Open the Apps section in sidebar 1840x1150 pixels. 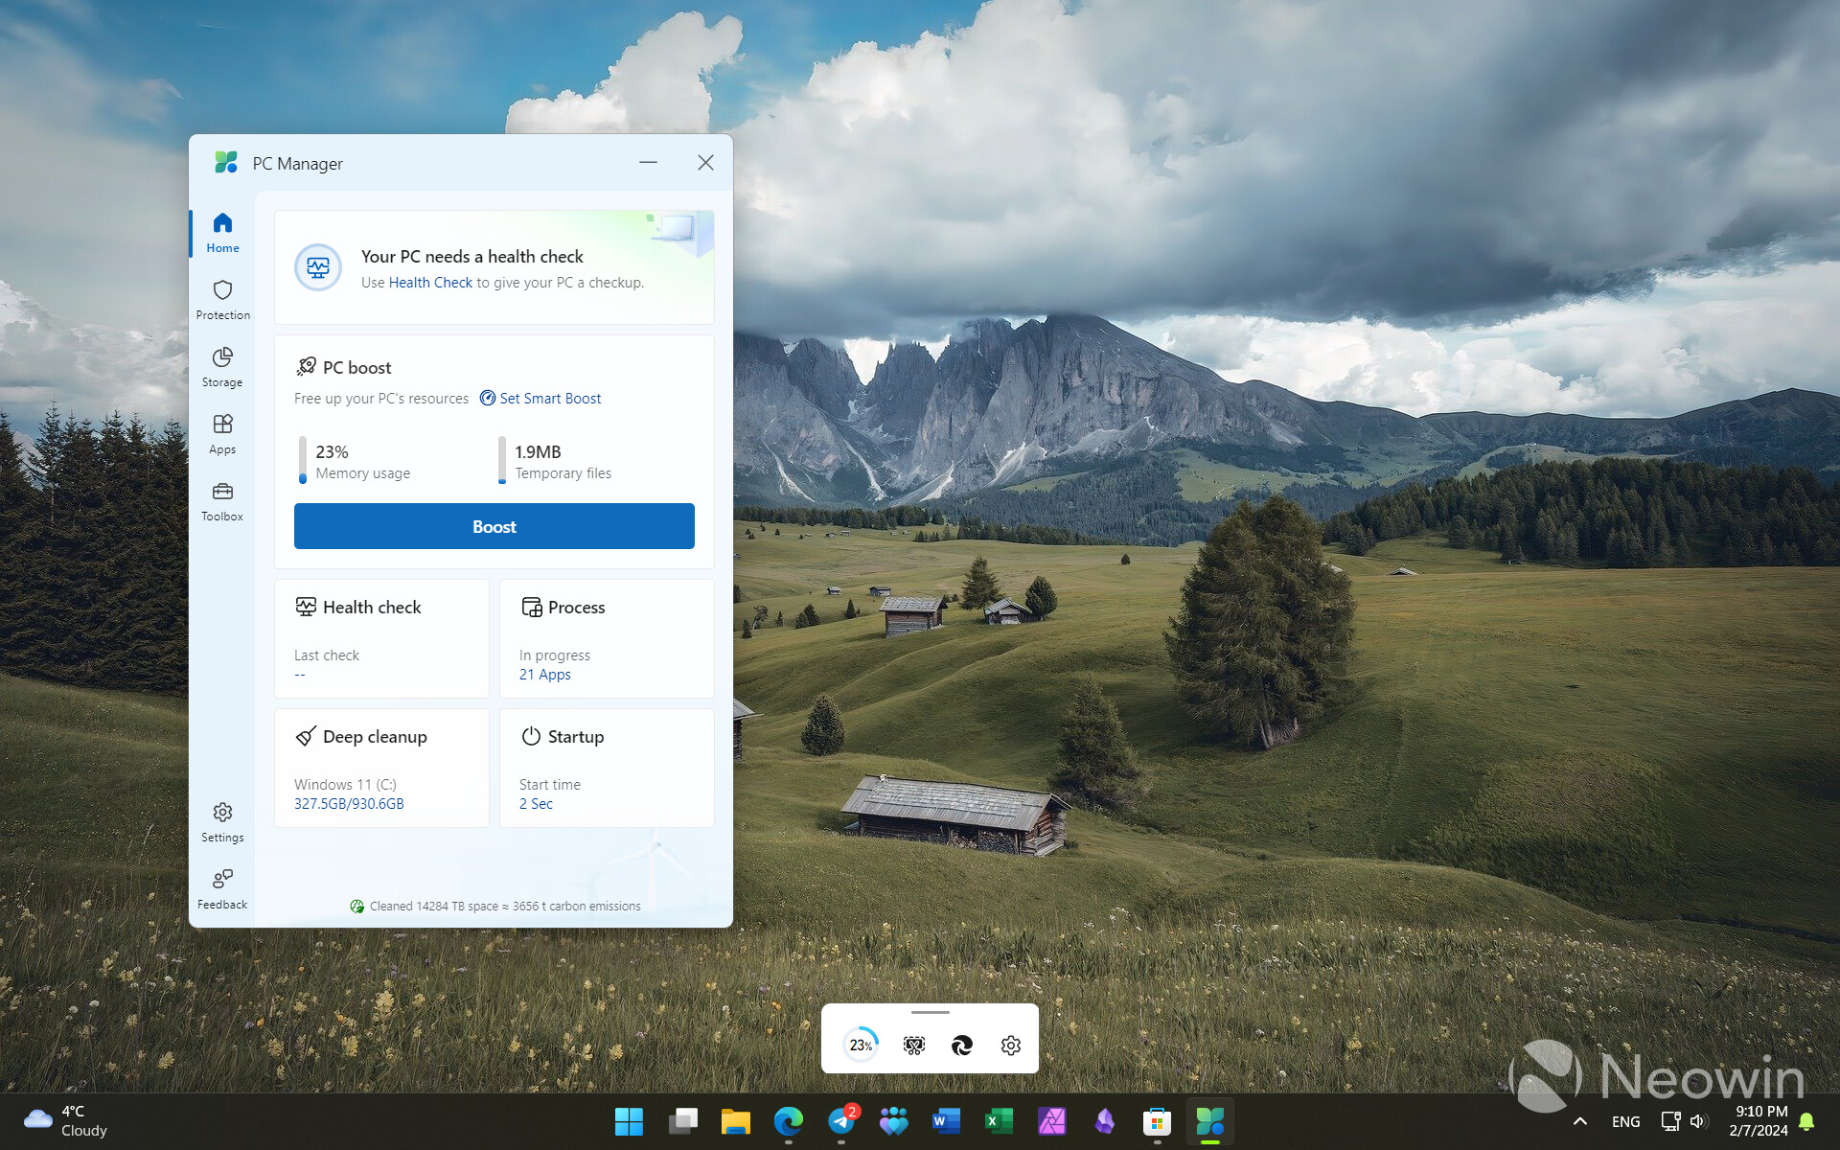(x=222, y=434)
